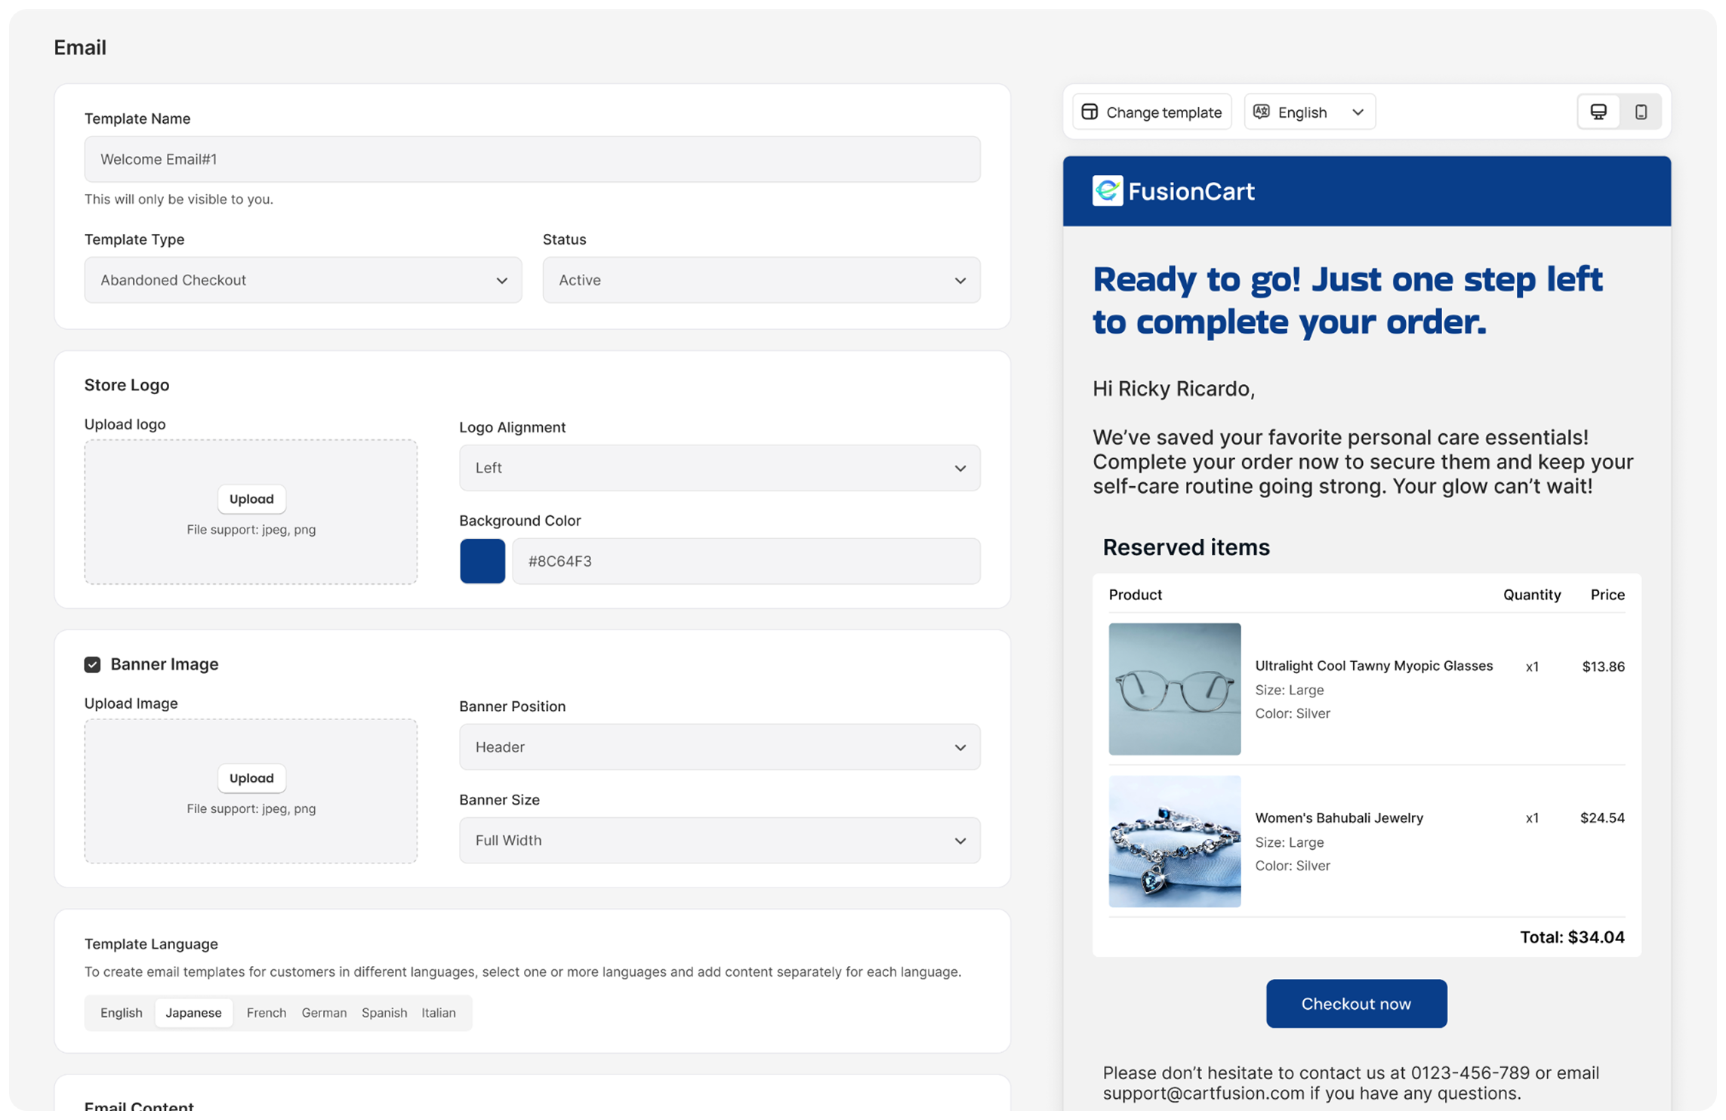Select the desktop preview icon

coord(1598,111)
